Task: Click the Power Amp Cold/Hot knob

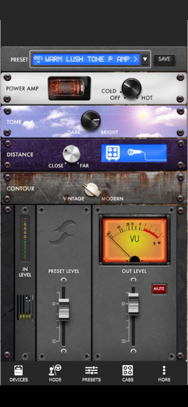Action: point(131,88)
